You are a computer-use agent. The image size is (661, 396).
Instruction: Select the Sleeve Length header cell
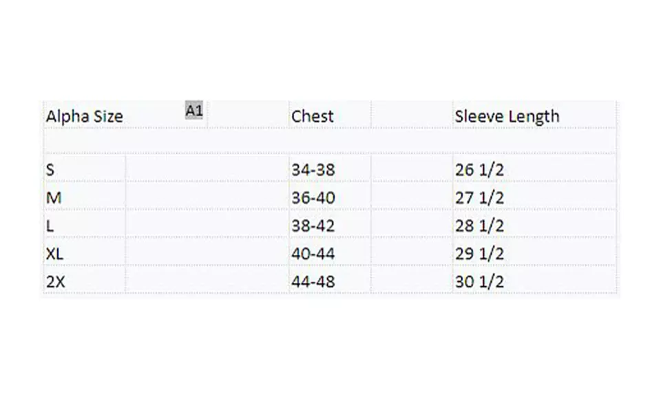pos(507,116)
